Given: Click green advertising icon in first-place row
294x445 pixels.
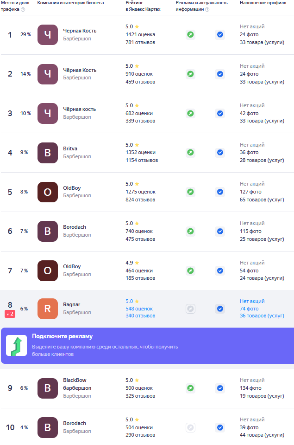Looking at the screenshot, I should point(190,35).
